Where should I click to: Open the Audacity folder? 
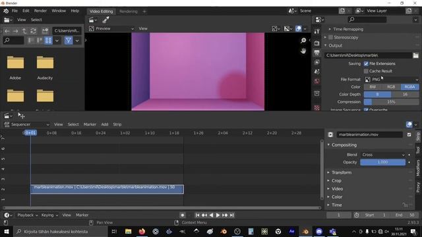pos(45,68)
